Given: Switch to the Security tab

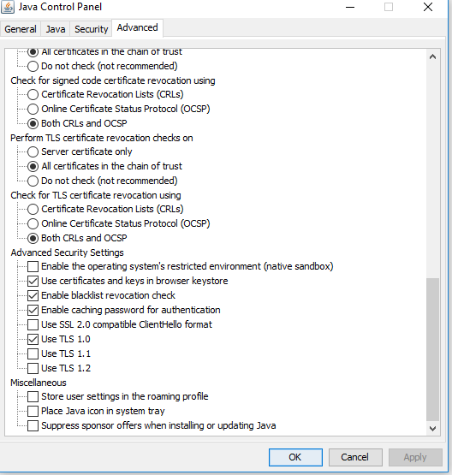Looking at the screenshot, I should click(x=92, y=29).
